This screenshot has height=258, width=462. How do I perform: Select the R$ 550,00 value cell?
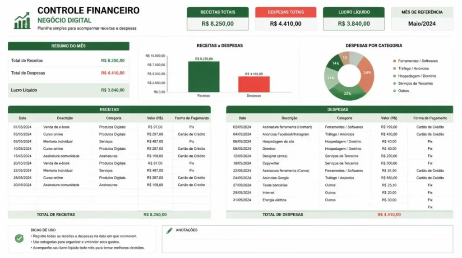tap(389, 178)
